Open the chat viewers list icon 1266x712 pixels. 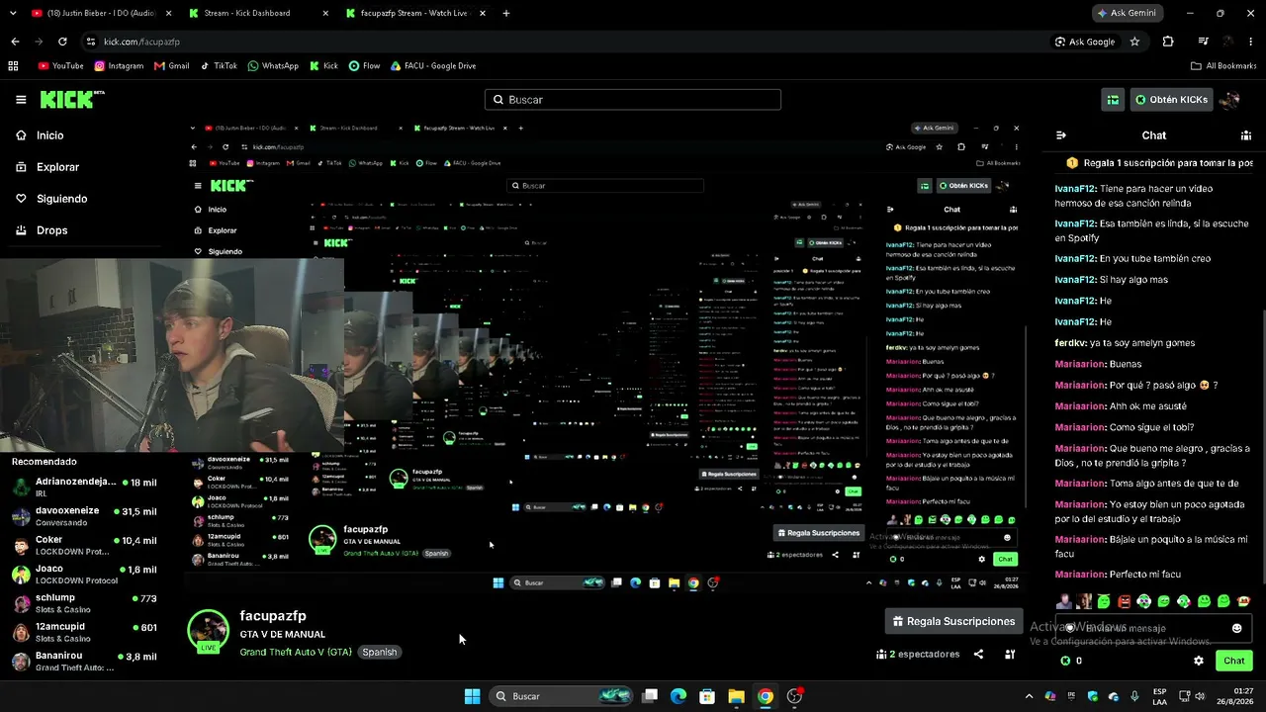click(x=1246, y=135)
